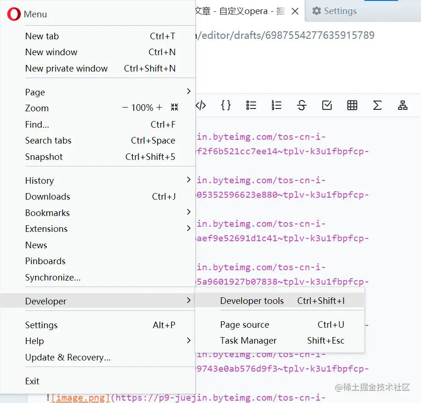Insert math formula sigma icon
421x403 pixels.
tap(377, 105)
